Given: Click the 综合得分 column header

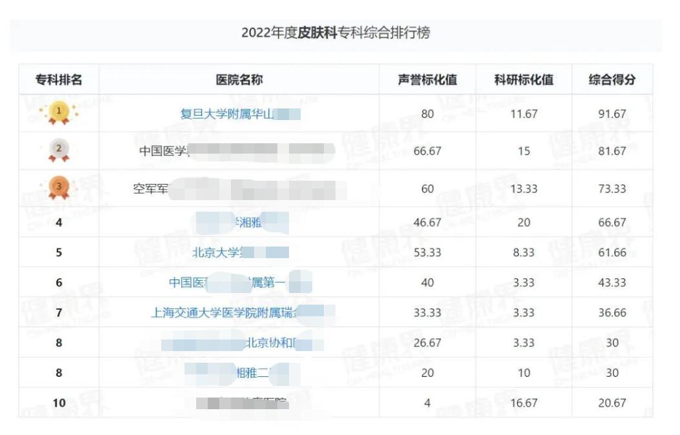Looking at the screenshot, I should (612, 80).
